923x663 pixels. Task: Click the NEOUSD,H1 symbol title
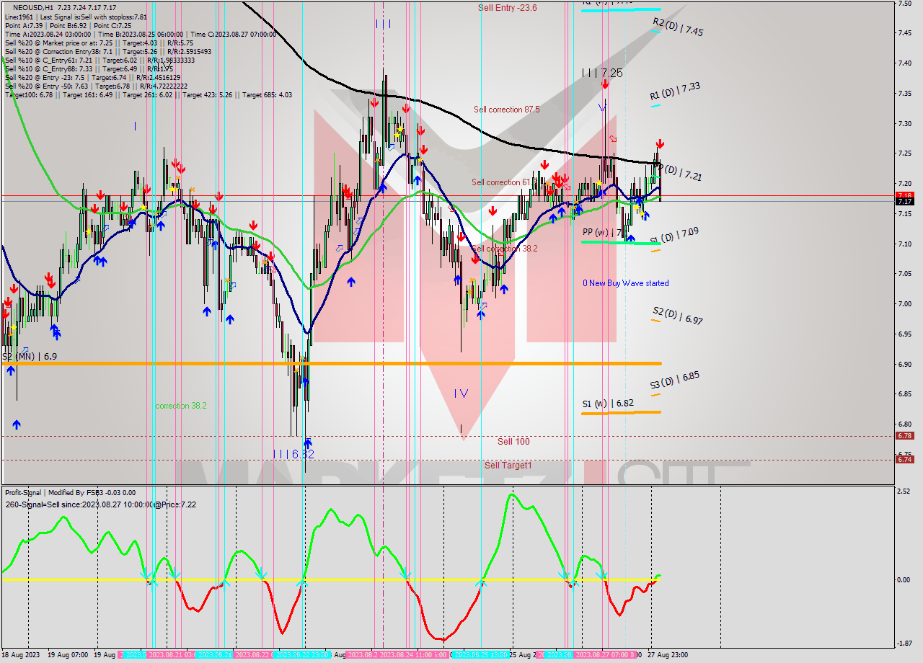point(33,7)
